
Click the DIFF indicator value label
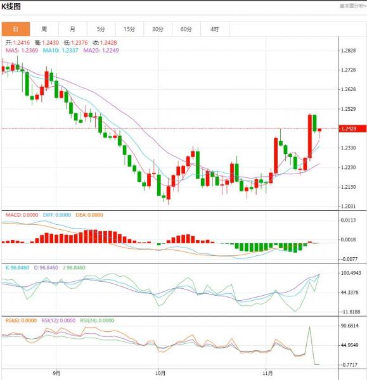(x=57, y=215)
